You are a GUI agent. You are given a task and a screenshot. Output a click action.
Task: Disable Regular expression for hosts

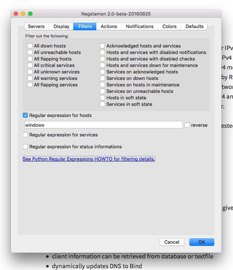click(x=25, y=116)
